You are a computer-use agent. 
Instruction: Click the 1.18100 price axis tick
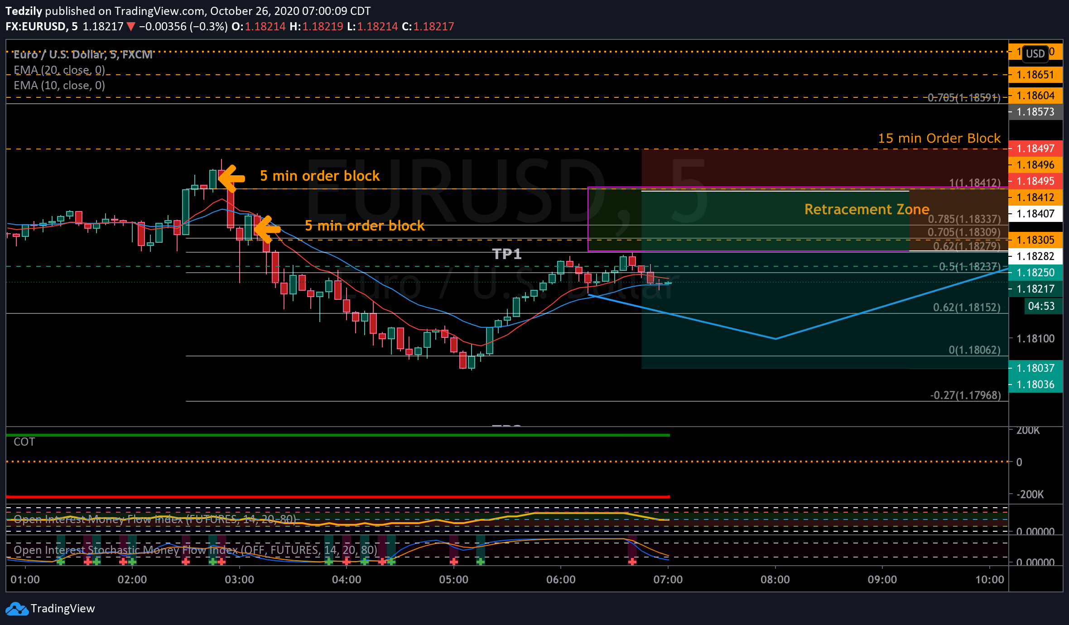coord(1035,339)
